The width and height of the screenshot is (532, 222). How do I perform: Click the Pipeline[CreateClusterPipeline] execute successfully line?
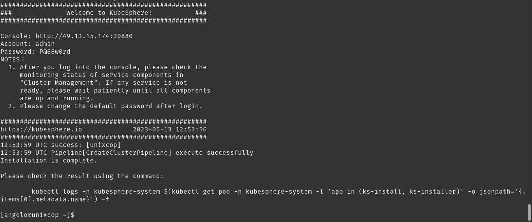[127, 153]
